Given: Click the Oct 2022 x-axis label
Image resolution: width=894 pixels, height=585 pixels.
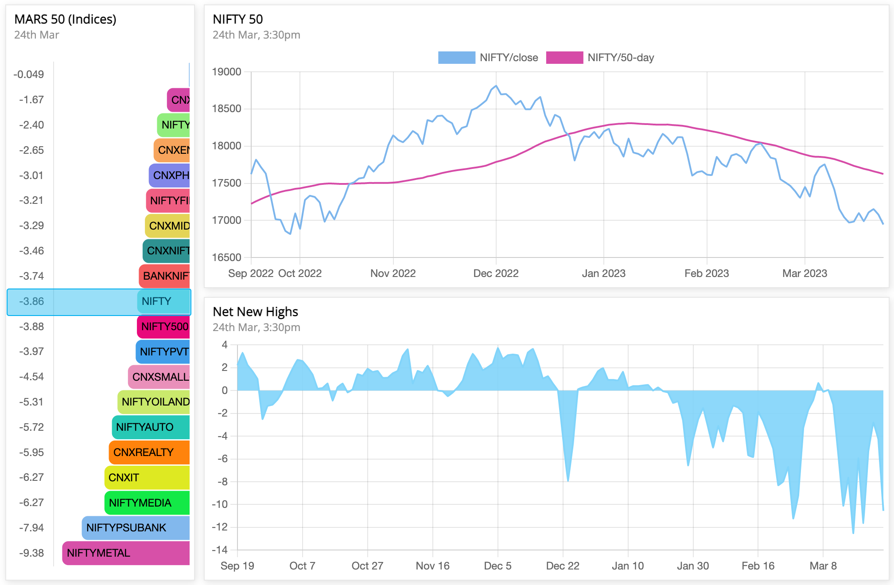Looking at the screenshot, I should point(300,273).
